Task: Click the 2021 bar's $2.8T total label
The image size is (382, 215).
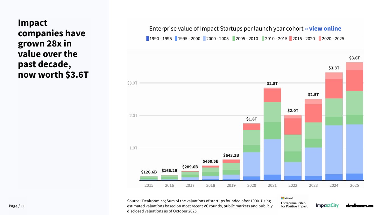Action: (272, 83)
